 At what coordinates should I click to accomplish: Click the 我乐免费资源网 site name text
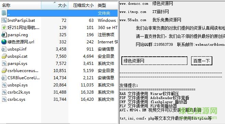click(167, 20)
